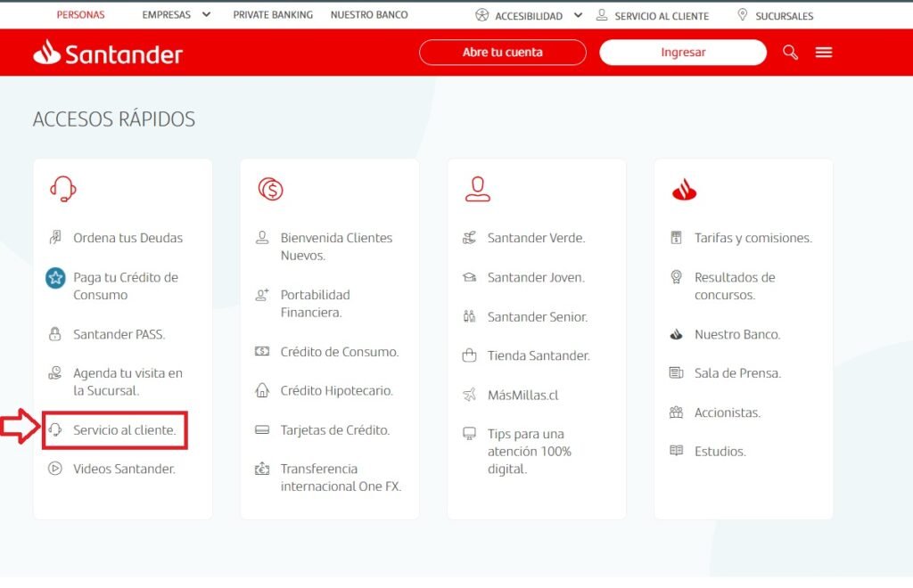Select the Personas menu item
The width and height of the screenshot is (913, 588).
coord(81,14)
